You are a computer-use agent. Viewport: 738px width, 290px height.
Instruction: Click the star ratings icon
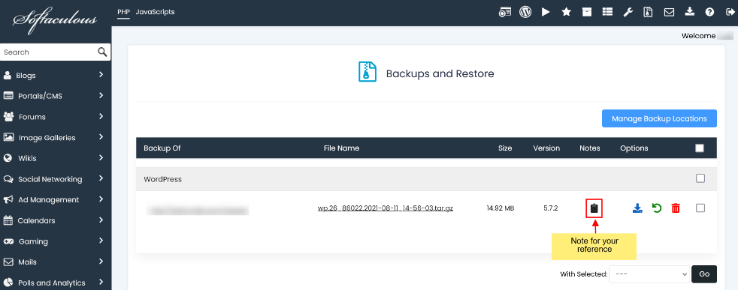click(x=566, y=12)
